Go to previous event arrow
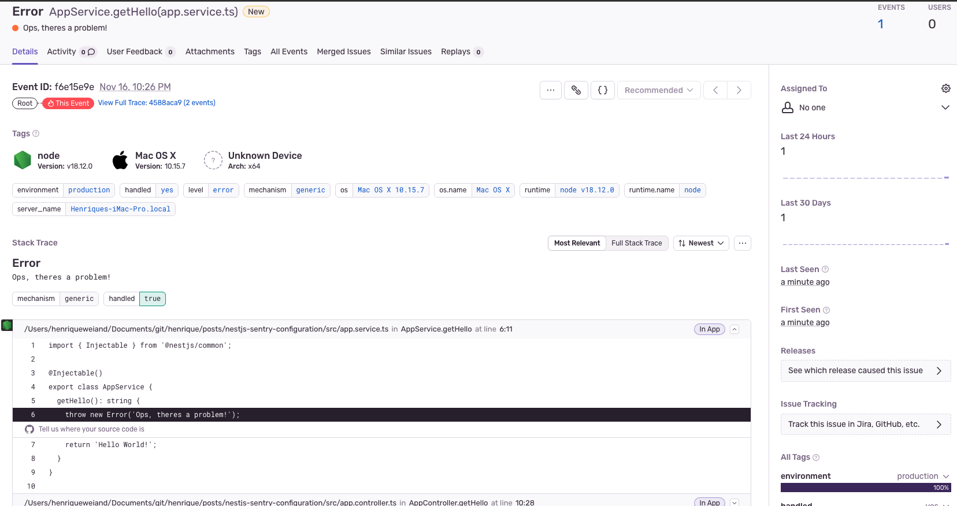Viewport: 957px width, 506px height. (715, 90)
